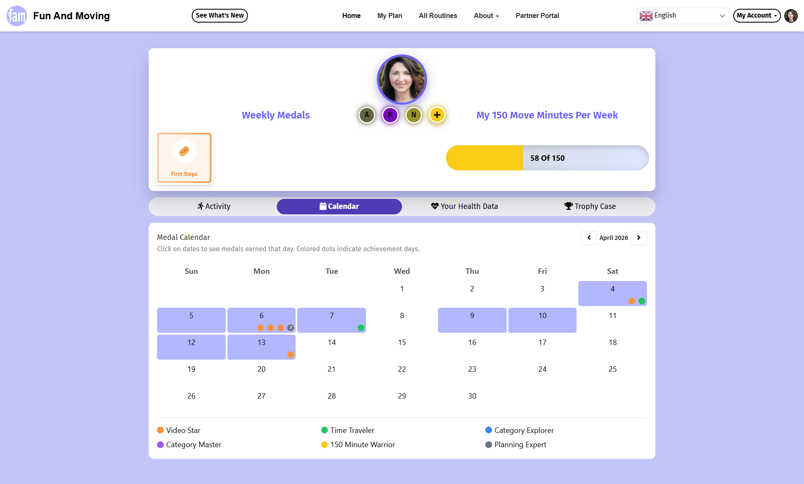Select April 6 on the calendar

click(x=261, y=320)
